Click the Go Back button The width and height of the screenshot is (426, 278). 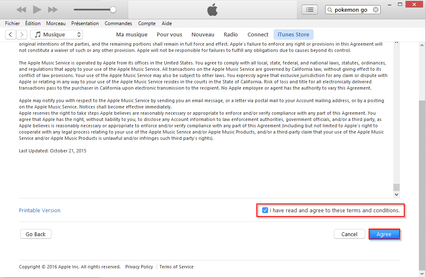(36, 234)
